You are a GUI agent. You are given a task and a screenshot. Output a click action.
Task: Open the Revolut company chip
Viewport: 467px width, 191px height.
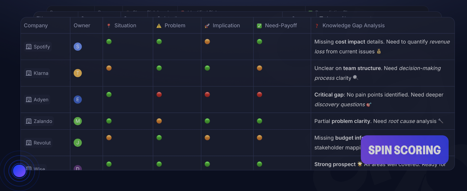pyautogui.click(x=38, y=143)
